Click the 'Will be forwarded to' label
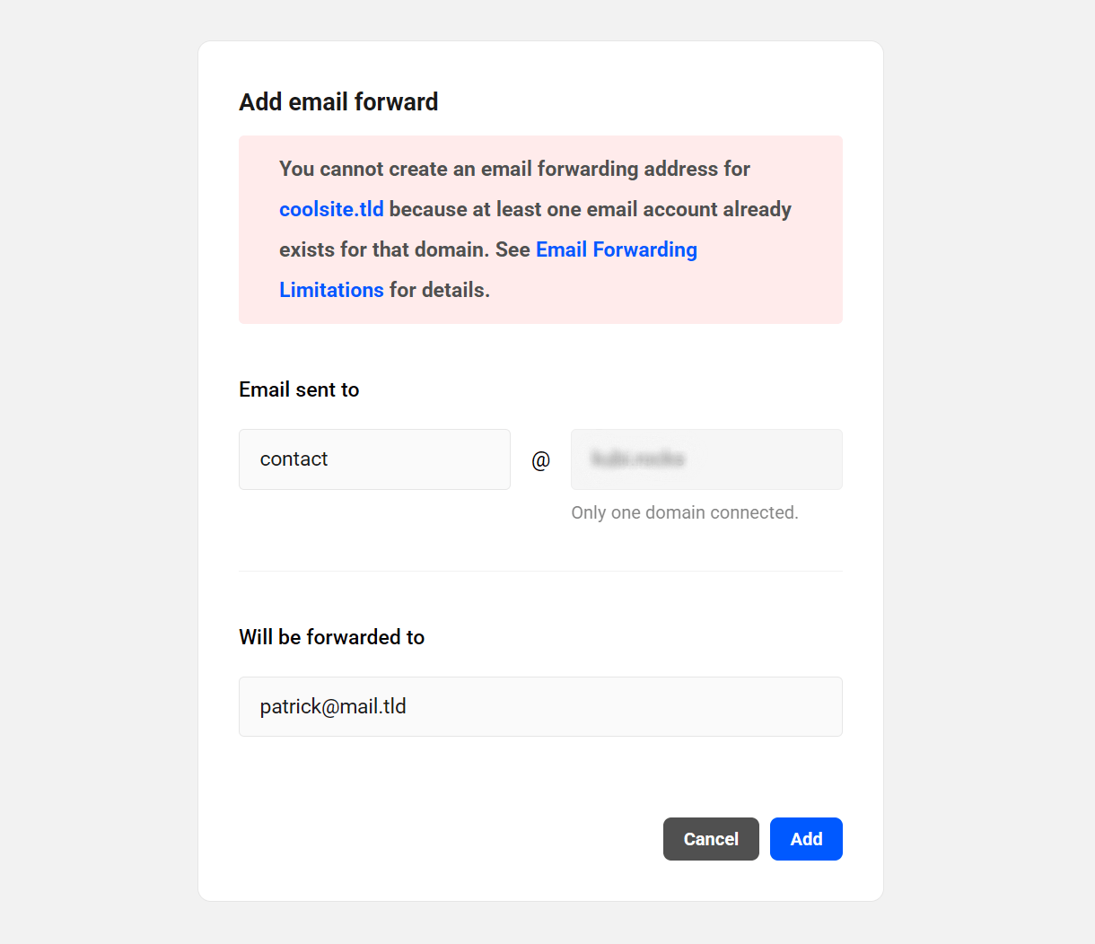 tap(331, 637)
